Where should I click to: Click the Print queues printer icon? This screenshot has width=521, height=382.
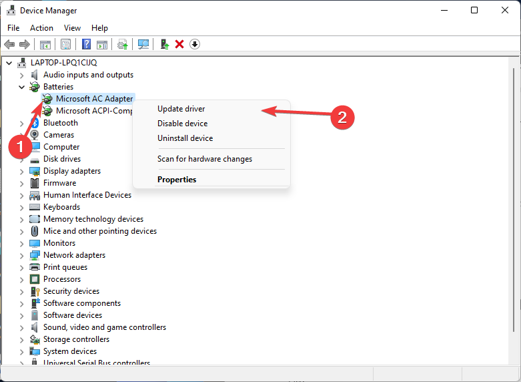[x=35, y=267]
